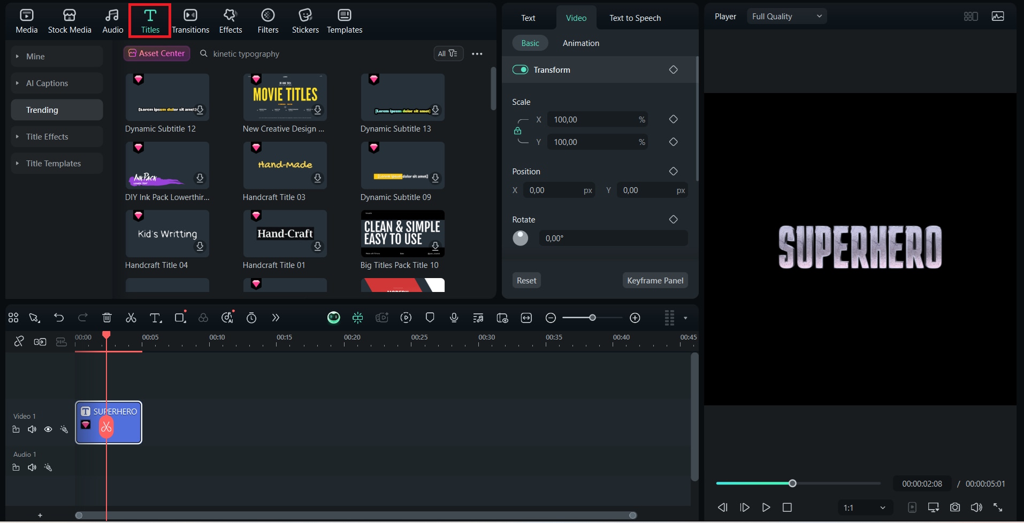Click the zoom in plus icon
Screen dimensions: 1024x523
(x=635, y=318)
